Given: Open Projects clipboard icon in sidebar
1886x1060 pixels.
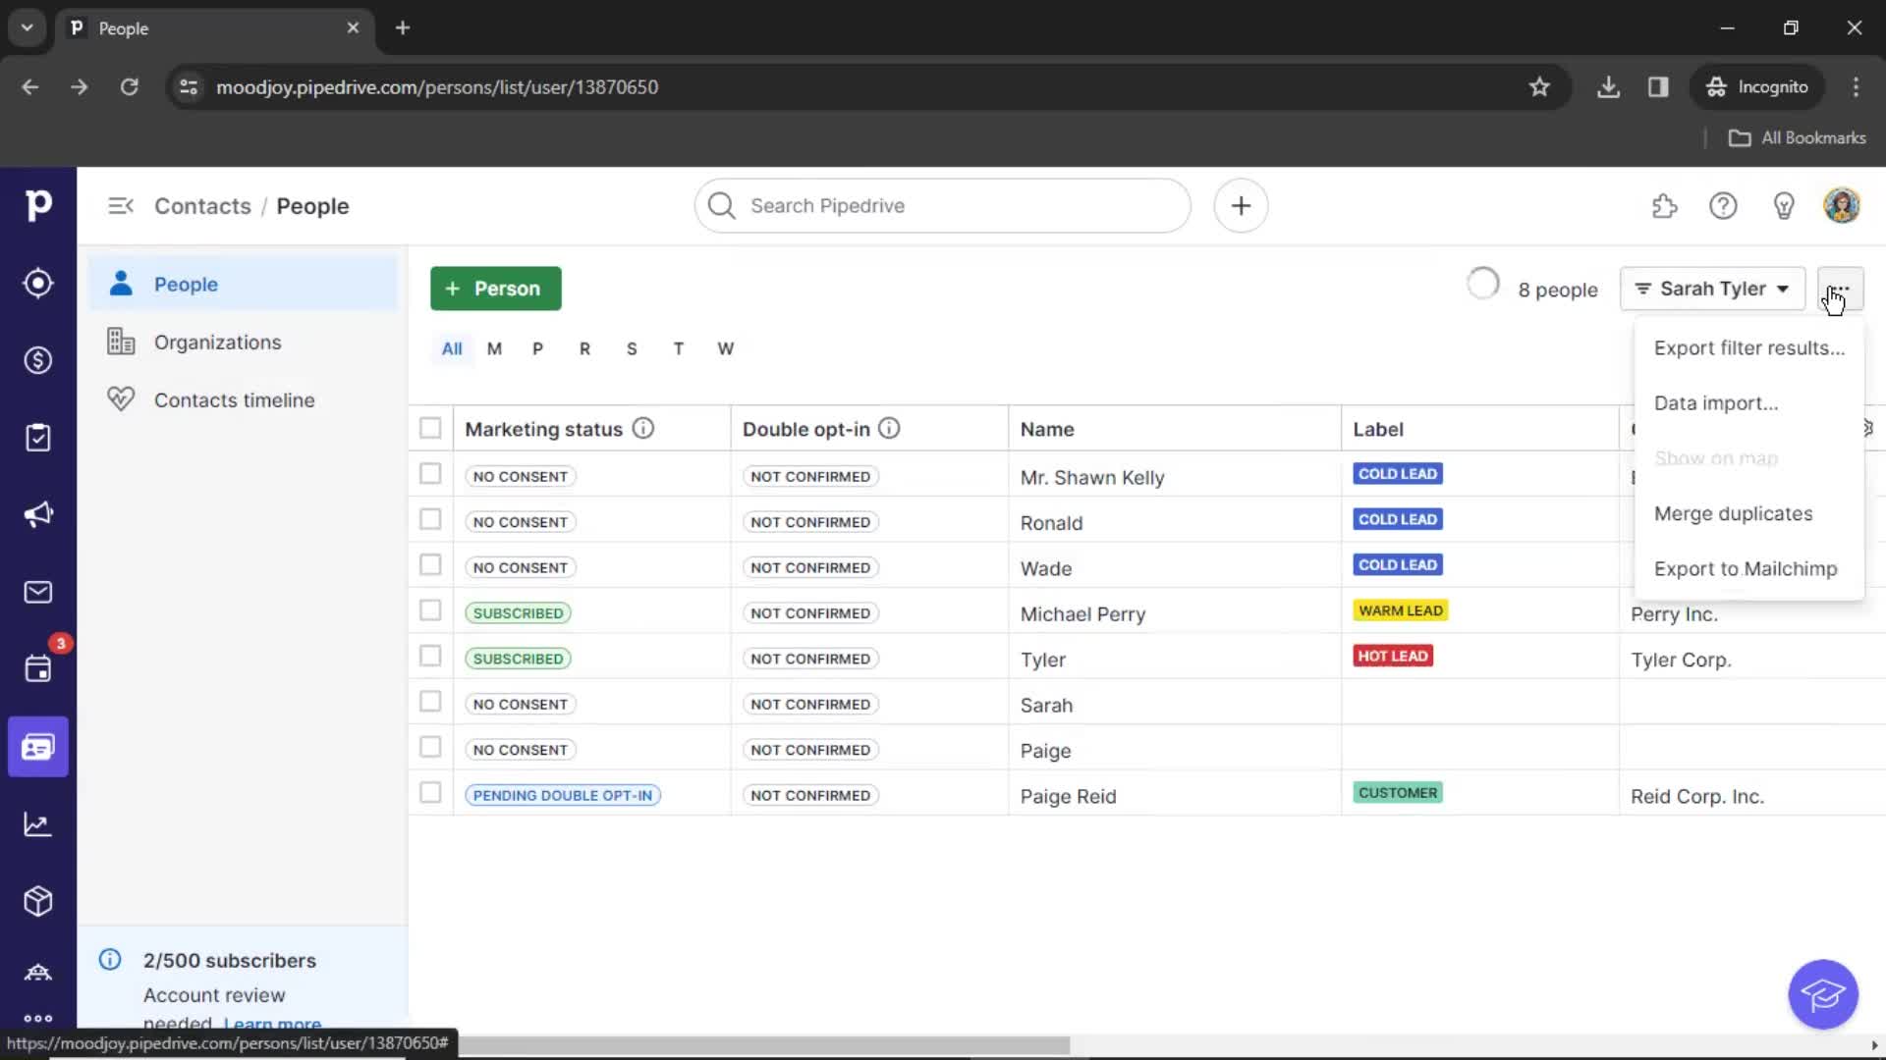Looking at the screenshot, I should point(37,438).
